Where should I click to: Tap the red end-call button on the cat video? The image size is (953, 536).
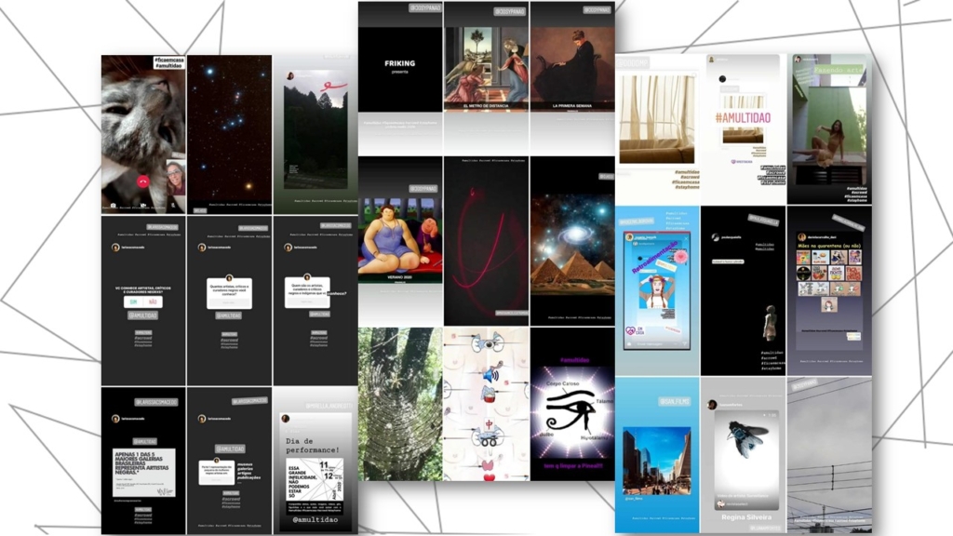click(142, 181)
